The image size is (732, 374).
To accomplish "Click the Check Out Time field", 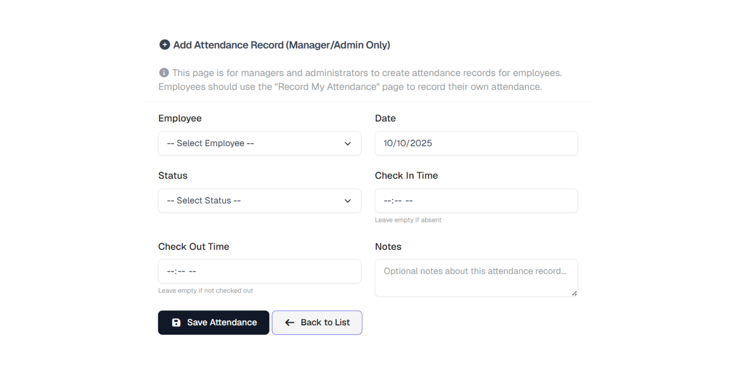I will tap(259, 271).
